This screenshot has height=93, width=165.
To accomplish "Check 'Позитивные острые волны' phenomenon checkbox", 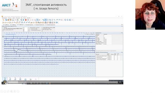I will (x=96, y=58).
